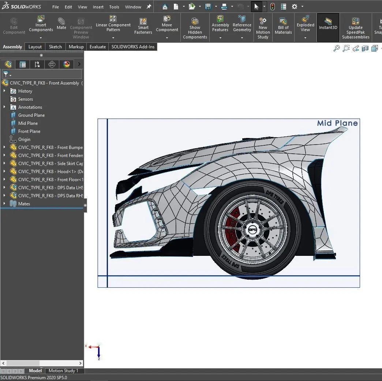Screen dimensions: 382x381
Task: Pin the menu bar
Action: coord(149,7)
